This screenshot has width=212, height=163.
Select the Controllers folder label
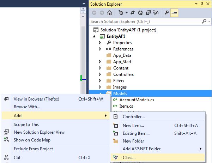click(x=123, y=74)
